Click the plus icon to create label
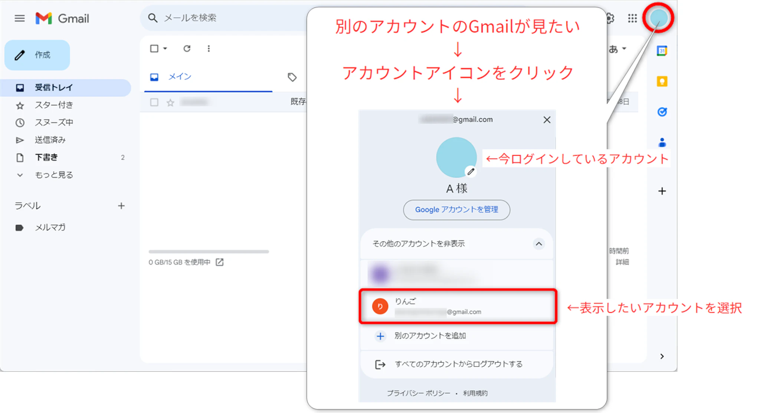Screen dimensions: 760x413 tap(121, 206)
